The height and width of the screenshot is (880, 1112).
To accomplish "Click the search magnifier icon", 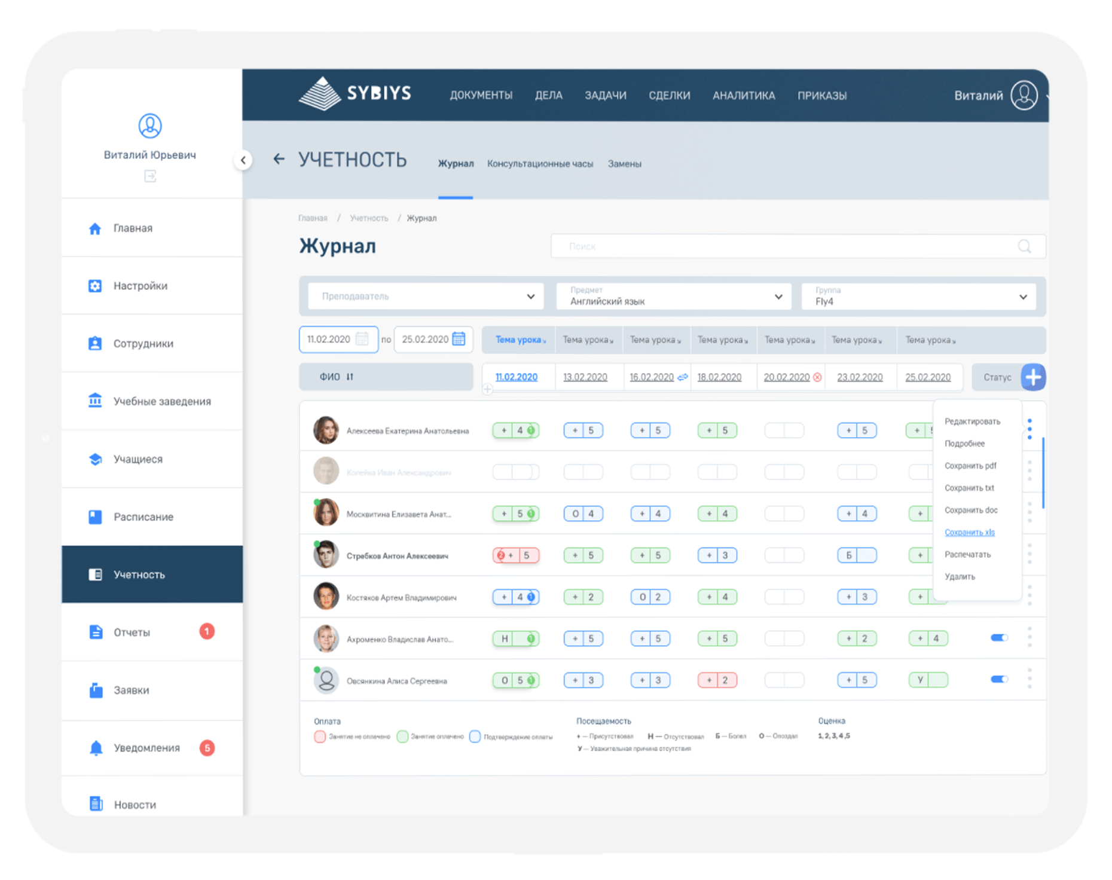I will pos(1024,246).
